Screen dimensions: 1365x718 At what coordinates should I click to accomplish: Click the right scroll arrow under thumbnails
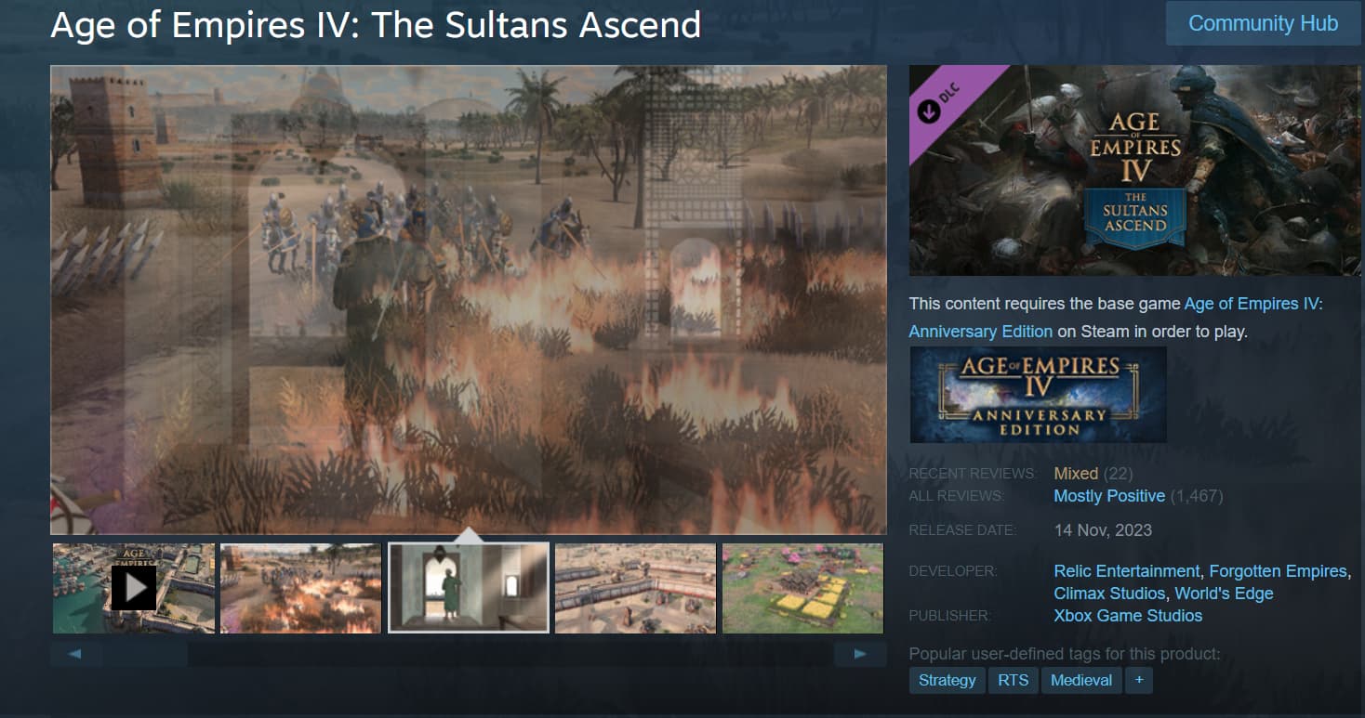pyautogui.click(x=860, y=655)
